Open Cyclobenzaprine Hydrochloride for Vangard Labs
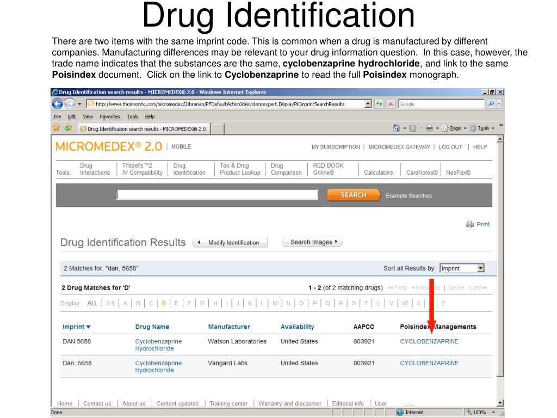This screenshot has width=557, height=418. tap(158, 366)
